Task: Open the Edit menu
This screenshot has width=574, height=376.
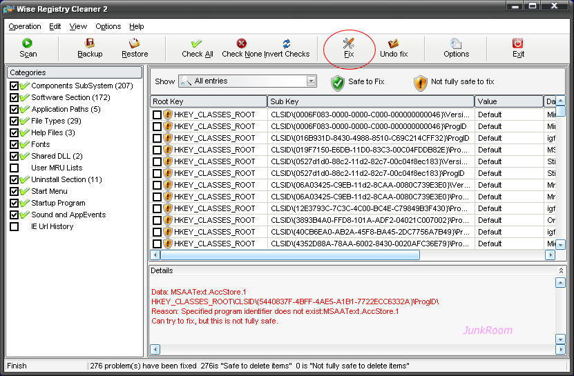Action: pyautogui.click(x=55, y=26)
